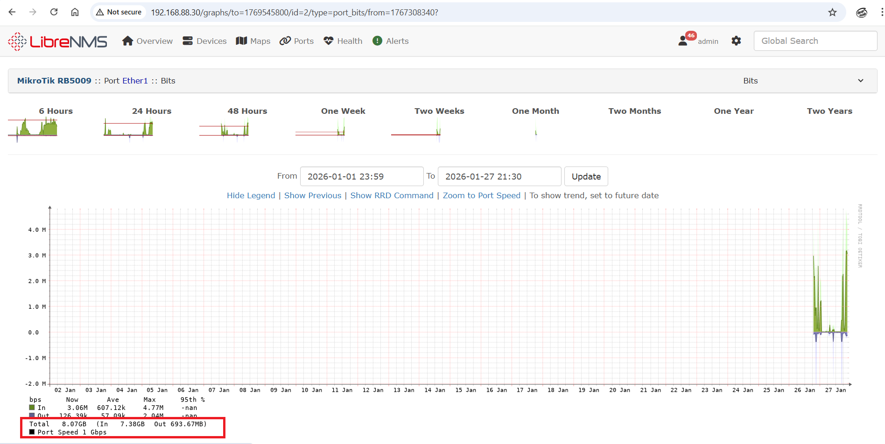Image resolution: width=885 pixels, height=444 pixels.
Task: Click the Maps icon
Action: click(241, 41)
